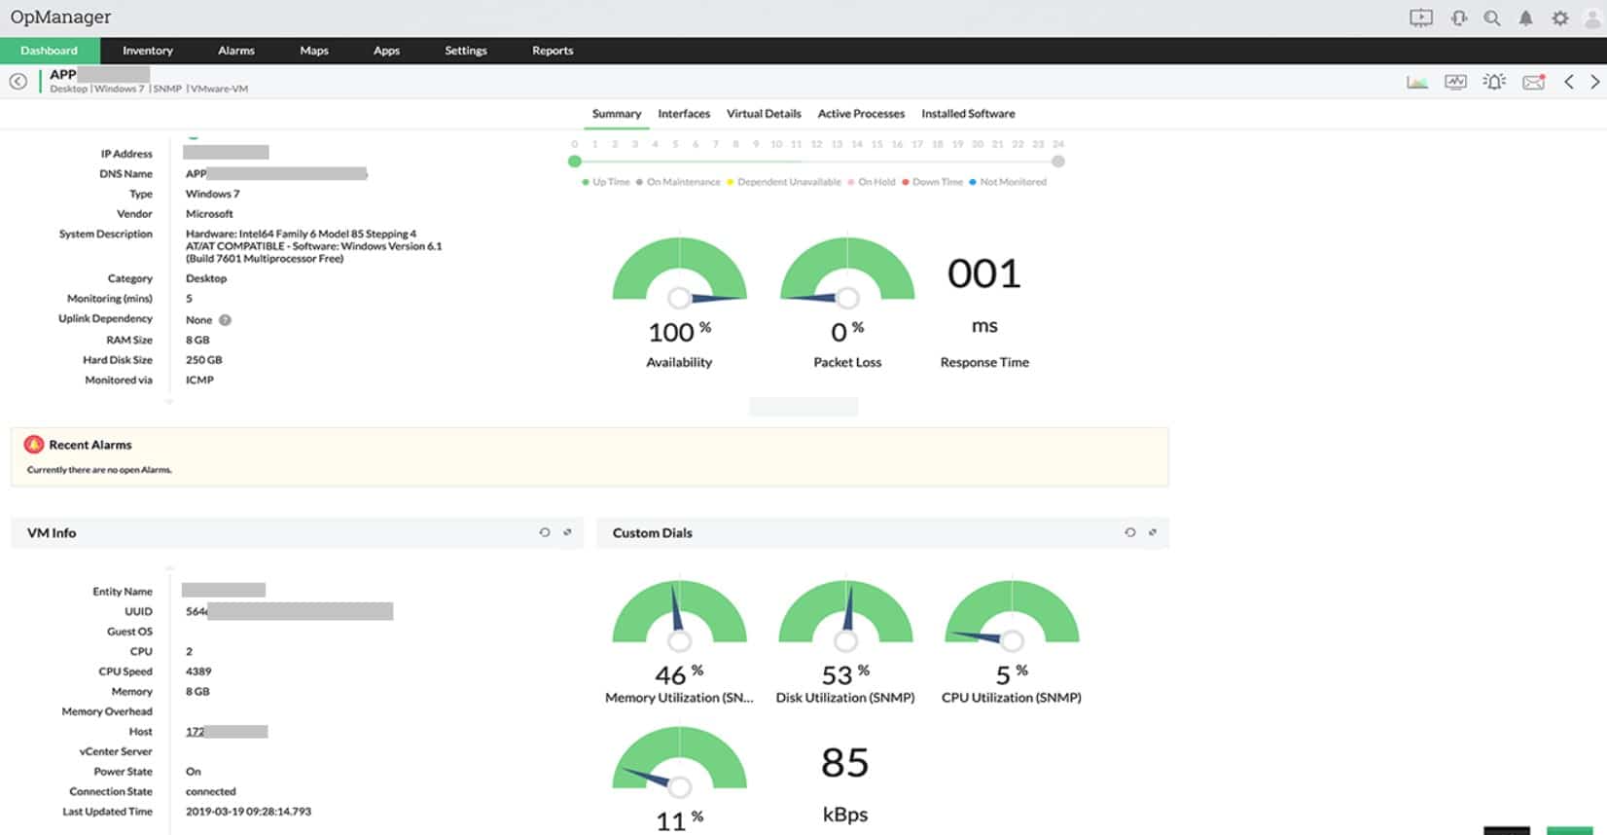
Task: Open the user profile avatar
Action: point(1594,18)
